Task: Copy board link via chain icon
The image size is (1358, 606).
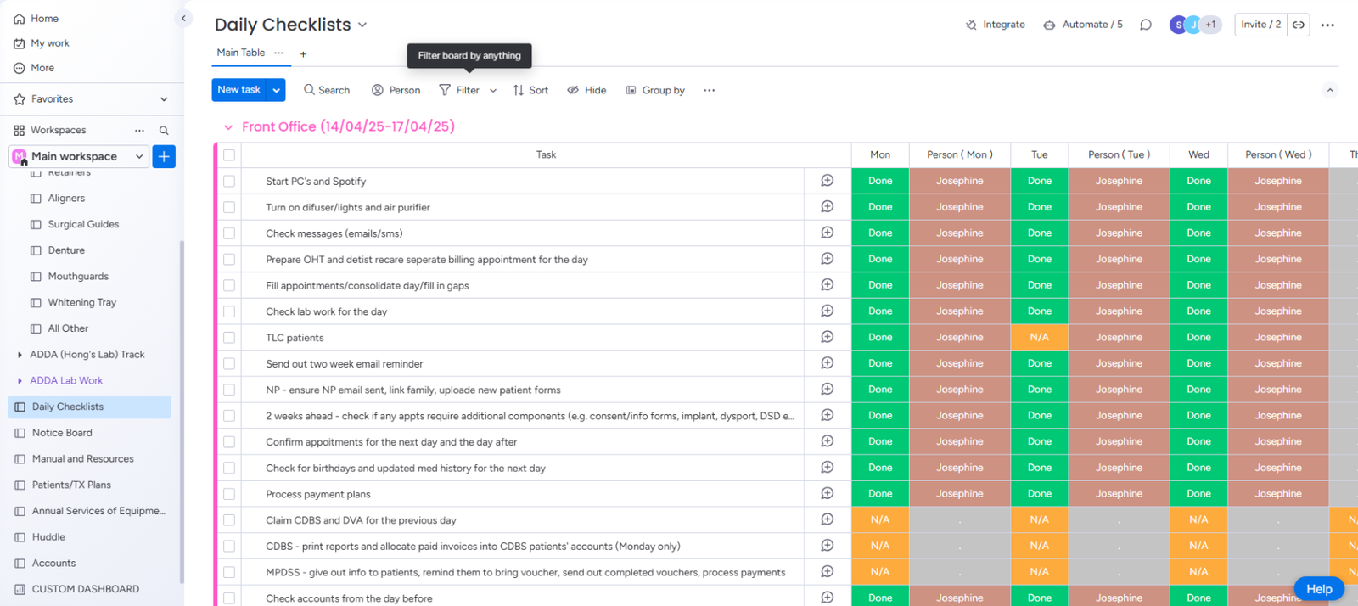Action: point(1299,25)
